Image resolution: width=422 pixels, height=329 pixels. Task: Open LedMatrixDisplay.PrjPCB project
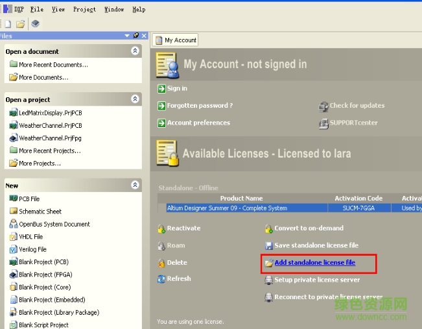pos(50,113)
